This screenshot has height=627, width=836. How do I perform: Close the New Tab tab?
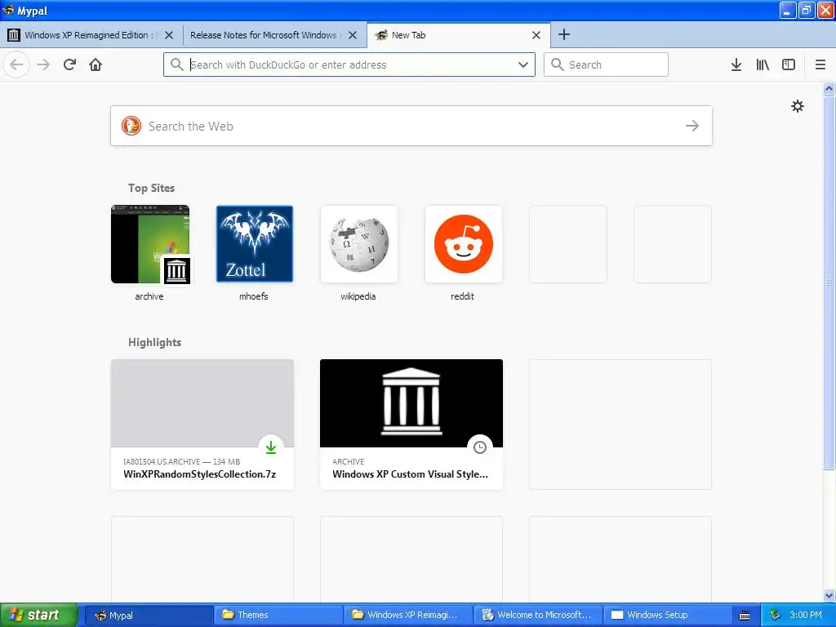coord(536,35)
